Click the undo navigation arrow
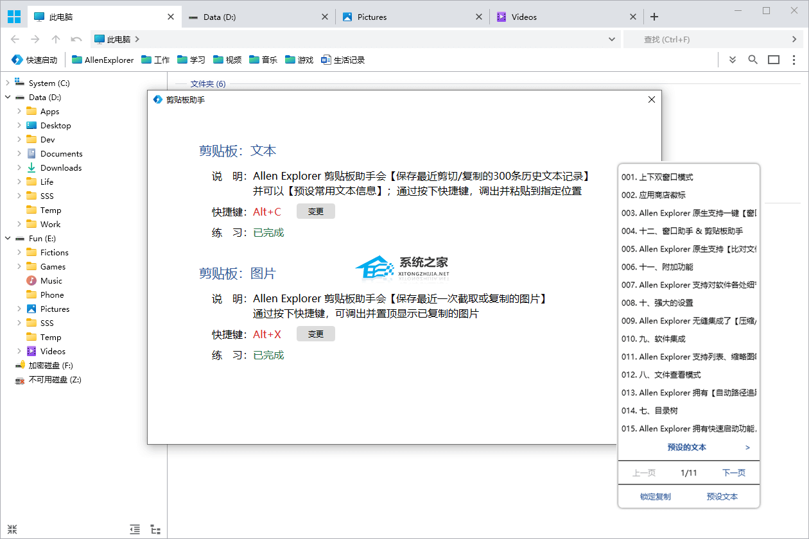The image size is (809, 539). 76,39
